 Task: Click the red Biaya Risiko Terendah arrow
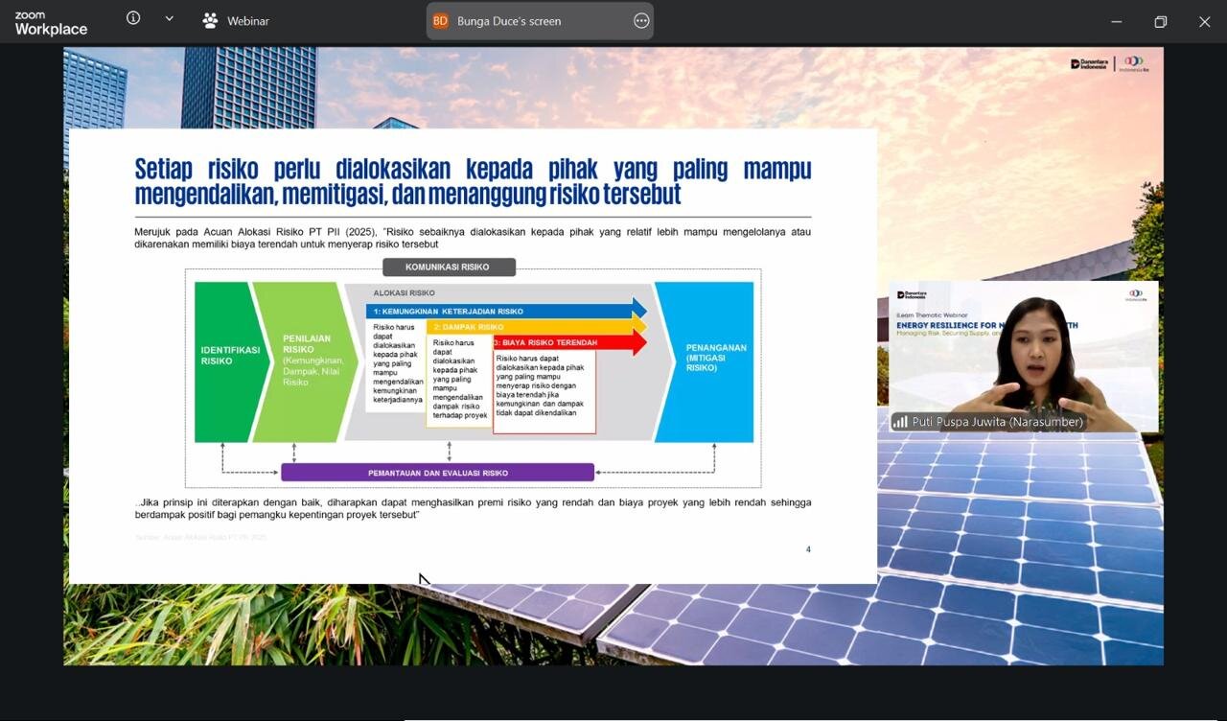click(570, 342)
